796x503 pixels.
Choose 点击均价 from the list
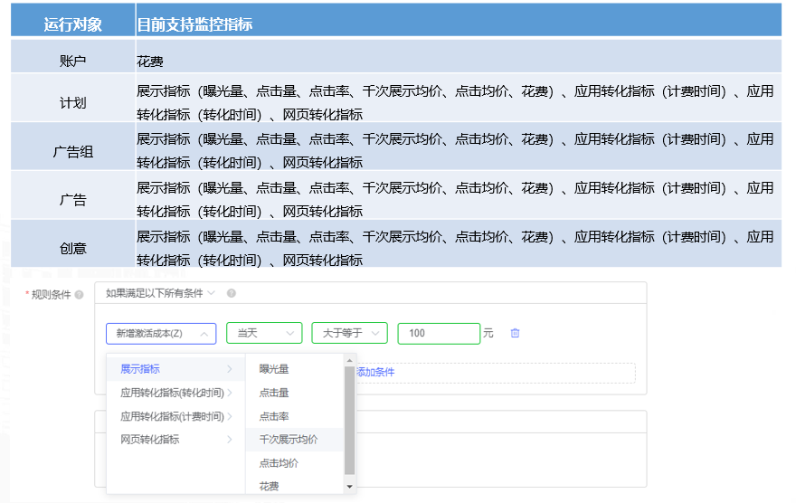point(279,463)
